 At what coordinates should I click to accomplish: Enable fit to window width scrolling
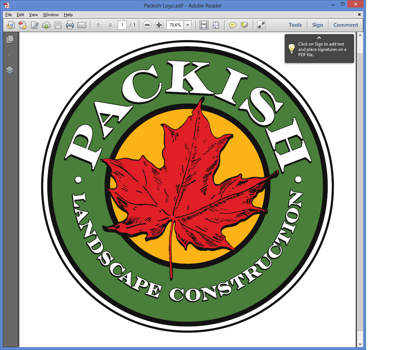click(204, 25)
